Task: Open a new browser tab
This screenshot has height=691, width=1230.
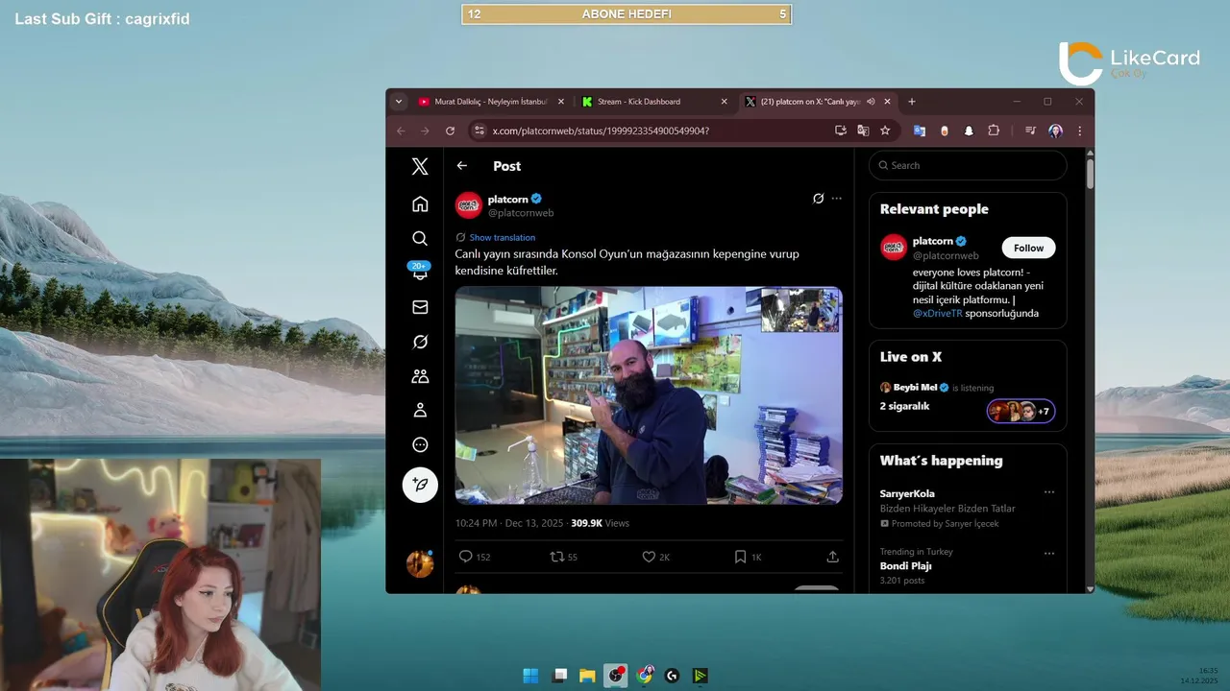Action: (912, 102)
